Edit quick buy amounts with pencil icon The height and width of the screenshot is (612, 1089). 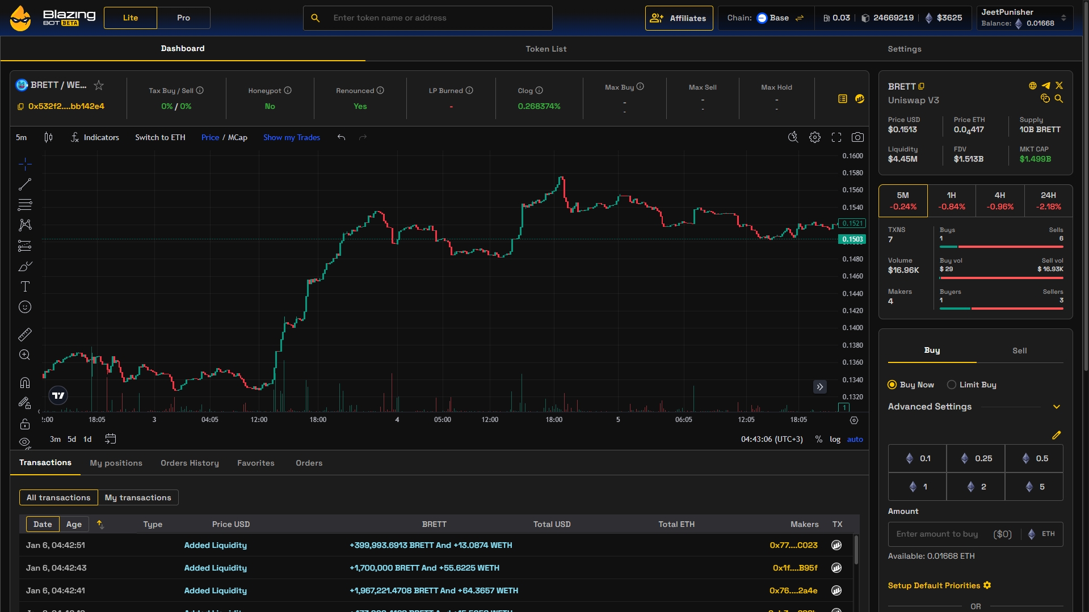click(x=1056, y=435)
